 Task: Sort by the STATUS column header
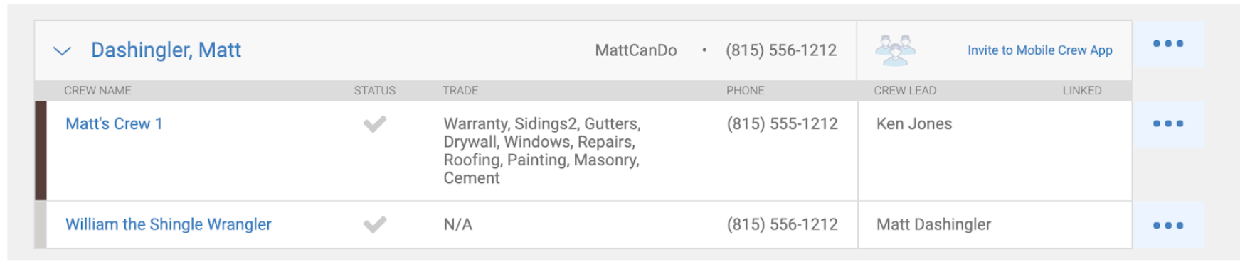tap(375, 91)
